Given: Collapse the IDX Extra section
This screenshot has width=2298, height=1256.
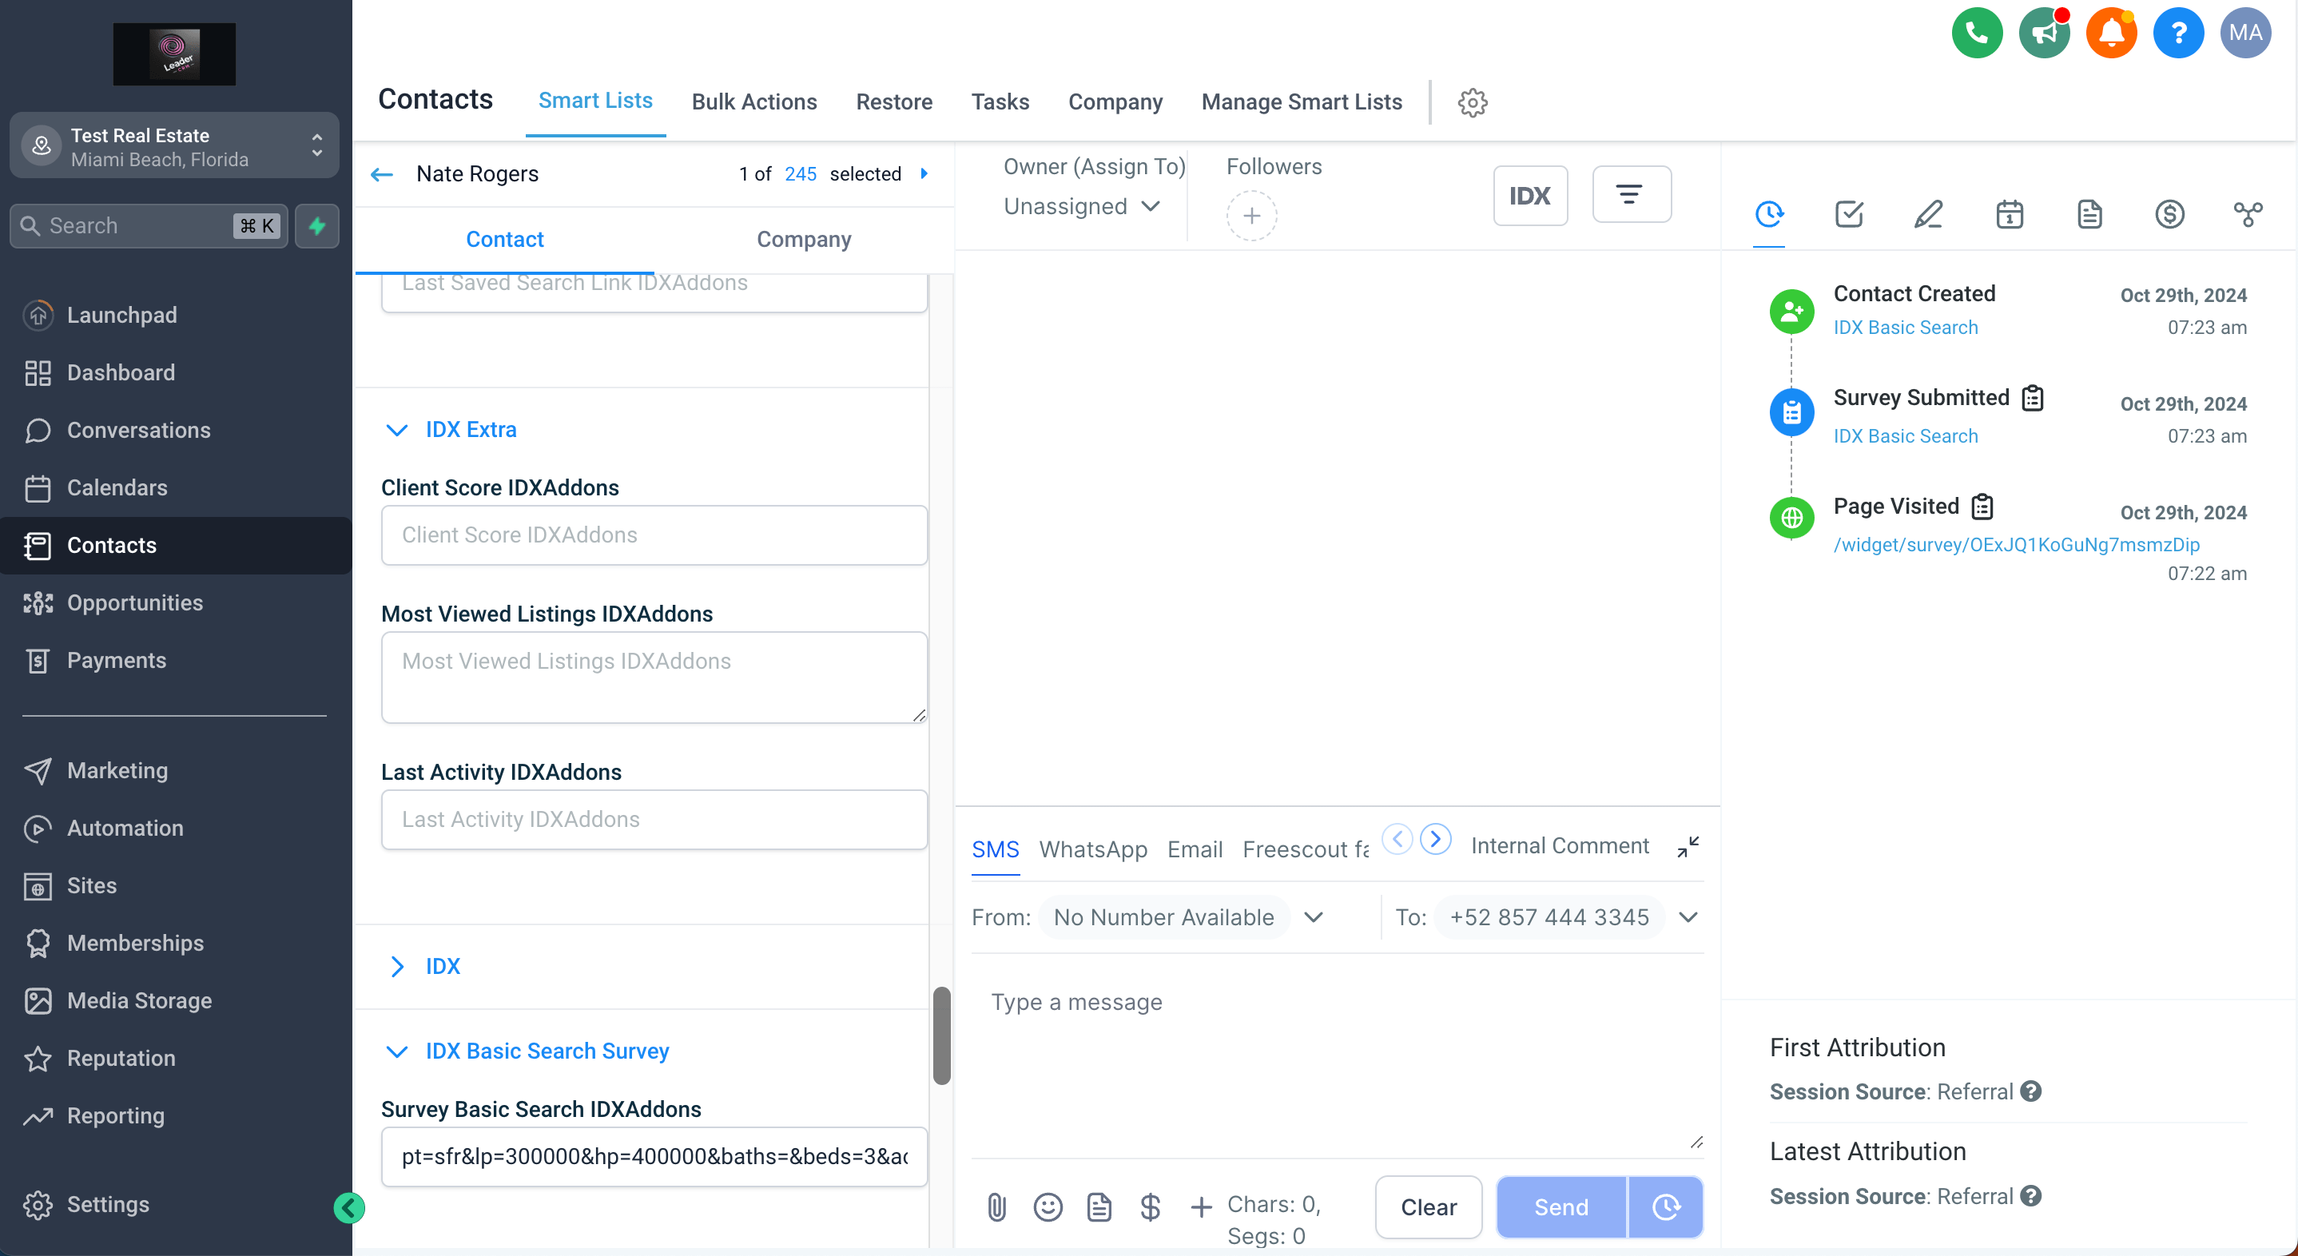Looking at the screenshot, I should pyautogui.click(x=397, y=430).
